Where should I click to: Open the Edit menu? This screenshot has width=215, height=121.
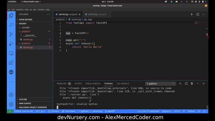pyautogui.click(x=13, y=10)
